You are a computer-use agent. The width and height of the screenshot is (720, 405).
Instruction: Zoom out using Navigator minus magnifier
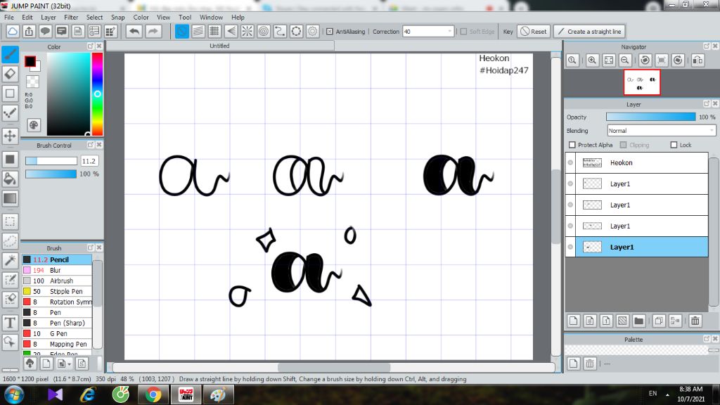(624, 60)
